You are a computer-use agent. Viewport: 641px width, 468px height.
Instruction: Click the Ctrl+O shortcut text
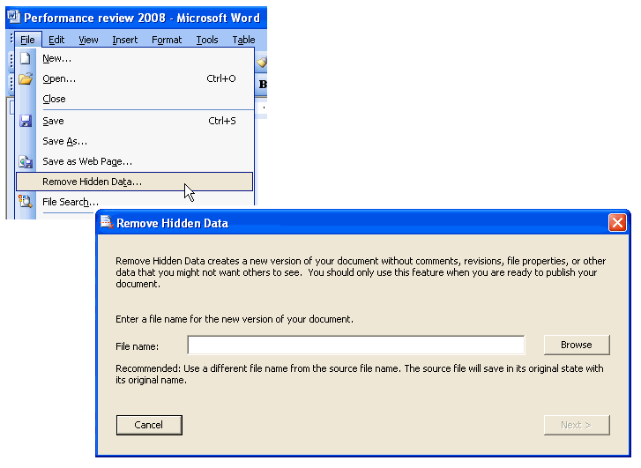[x=221, y=78]
